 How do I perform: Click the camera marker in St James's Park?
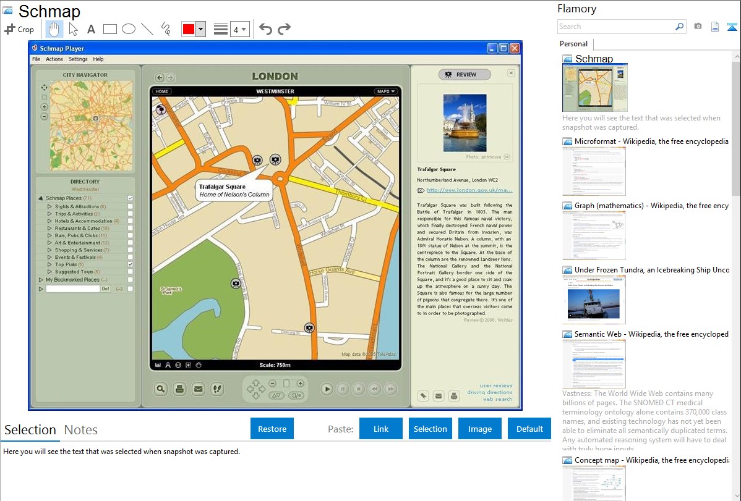pos(236,284)
